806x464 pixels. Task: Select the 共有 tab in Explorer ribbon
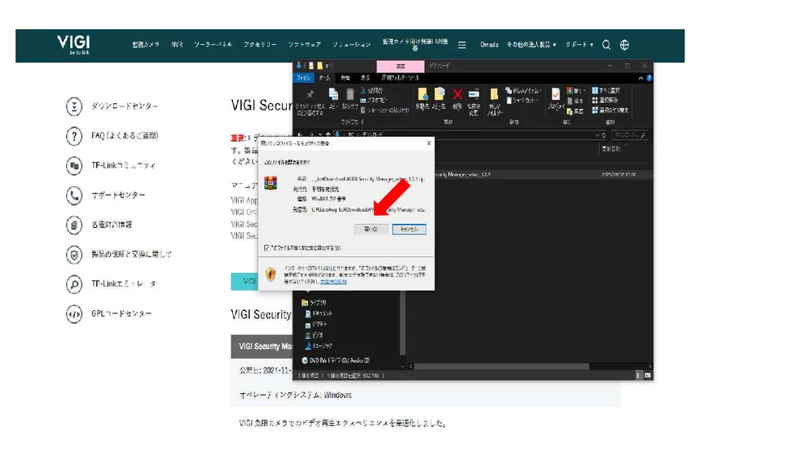click(346, 78)
